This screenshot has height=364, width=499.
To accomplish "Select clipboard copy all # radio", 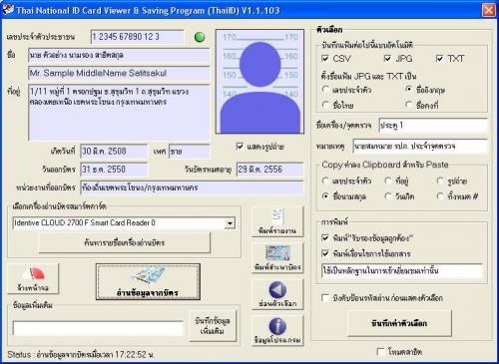I will pos(440,196).
